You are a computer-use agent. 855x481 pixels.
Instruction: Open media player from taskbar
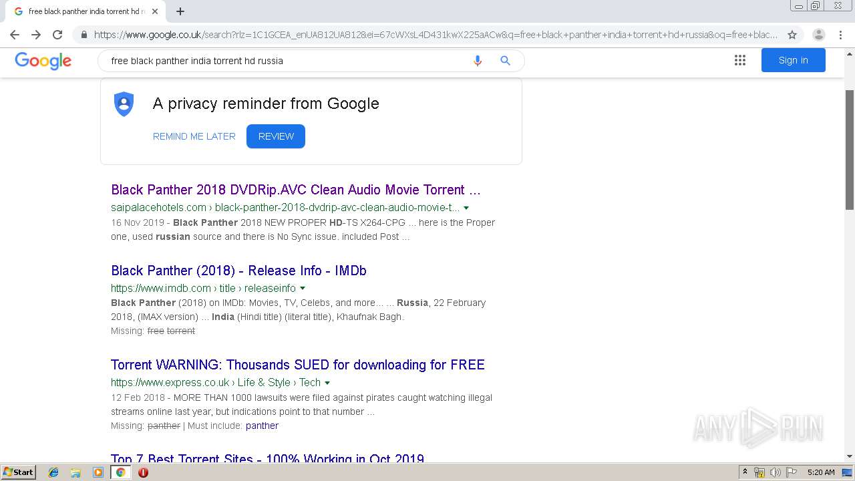point(98,472)
